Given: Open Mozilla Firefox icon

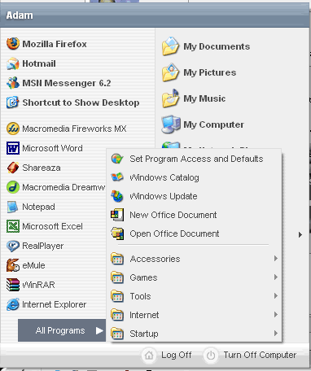Looking at the screenshot, I should [x=13, y=44].
